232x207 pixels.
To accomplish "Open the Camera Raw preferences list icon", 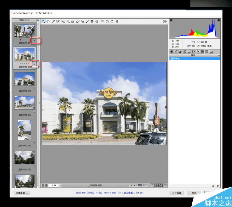I will point(102,21).
